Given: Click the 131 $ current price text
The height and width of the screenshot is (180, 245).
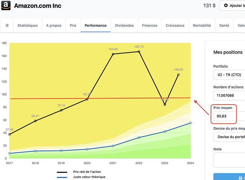Looking at the screenshot, I should [209, 5].
